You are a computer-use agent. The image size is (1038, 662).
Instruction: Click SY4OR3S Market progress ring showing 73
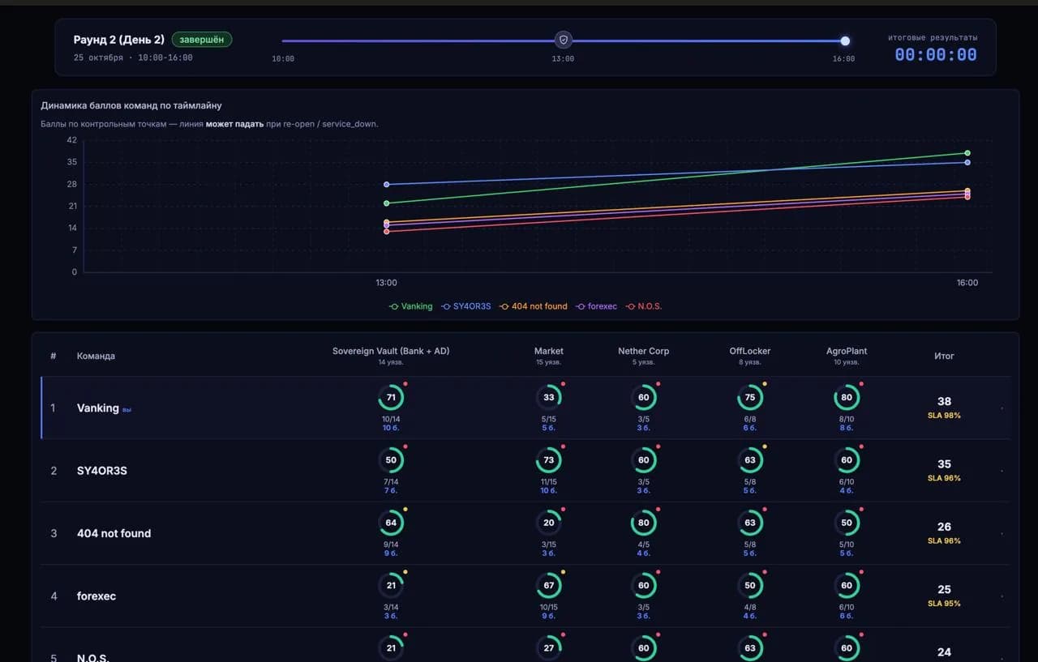click(x=549, y=460)
